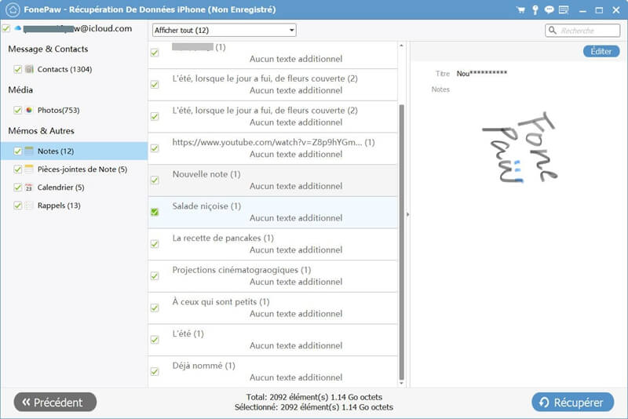The height and width of the screenshot is (419, 628).
Task: Click the Pièces-jointes de Note icon
Action: 29,169
